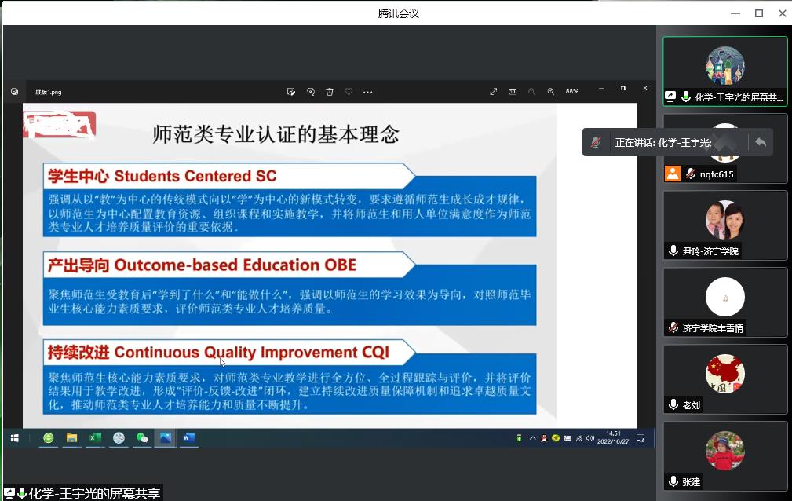This screenshot has width=792, height=501.
Task: Select the nqtc615 participant tile
Action: [x=724, y=151]
